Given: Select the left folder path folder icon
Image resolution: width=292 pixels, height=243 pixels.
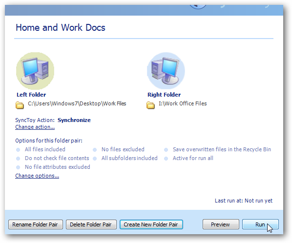Looking at the screenshot, I should 20,105.
